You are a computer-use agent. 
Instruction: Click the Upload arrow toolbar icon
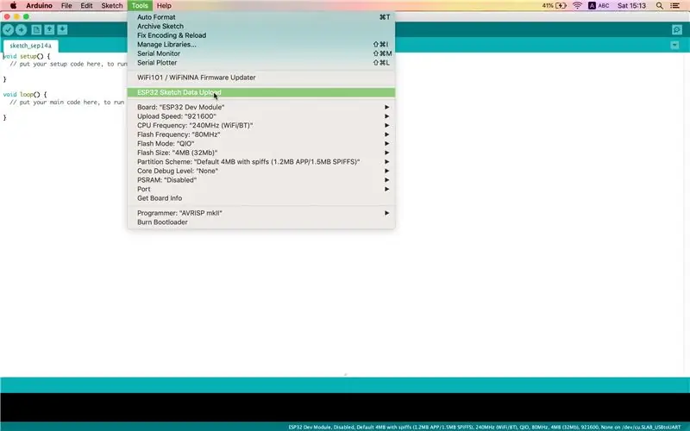pos(21,29)
